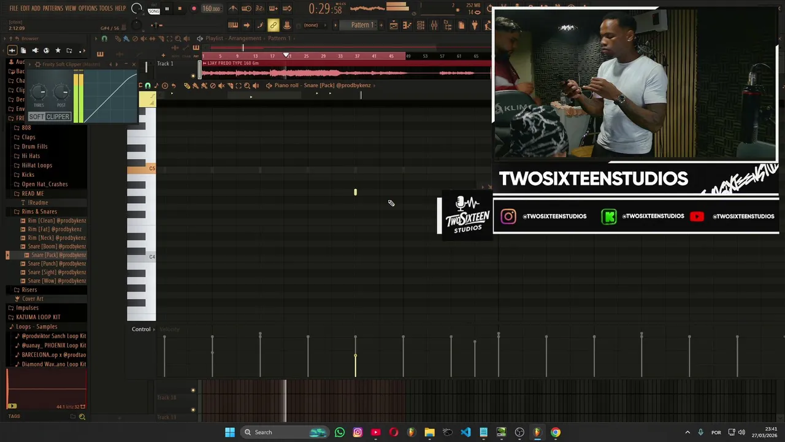Viewport: 785px width, 442px height.
Task: Open the FILE menu
Action: [x=13, y=9]
